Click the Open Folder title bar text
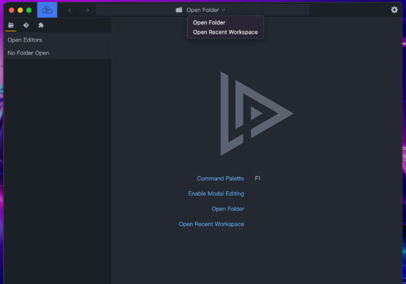The height and width of the screenshot is (284, 406). tap(203, 10)
